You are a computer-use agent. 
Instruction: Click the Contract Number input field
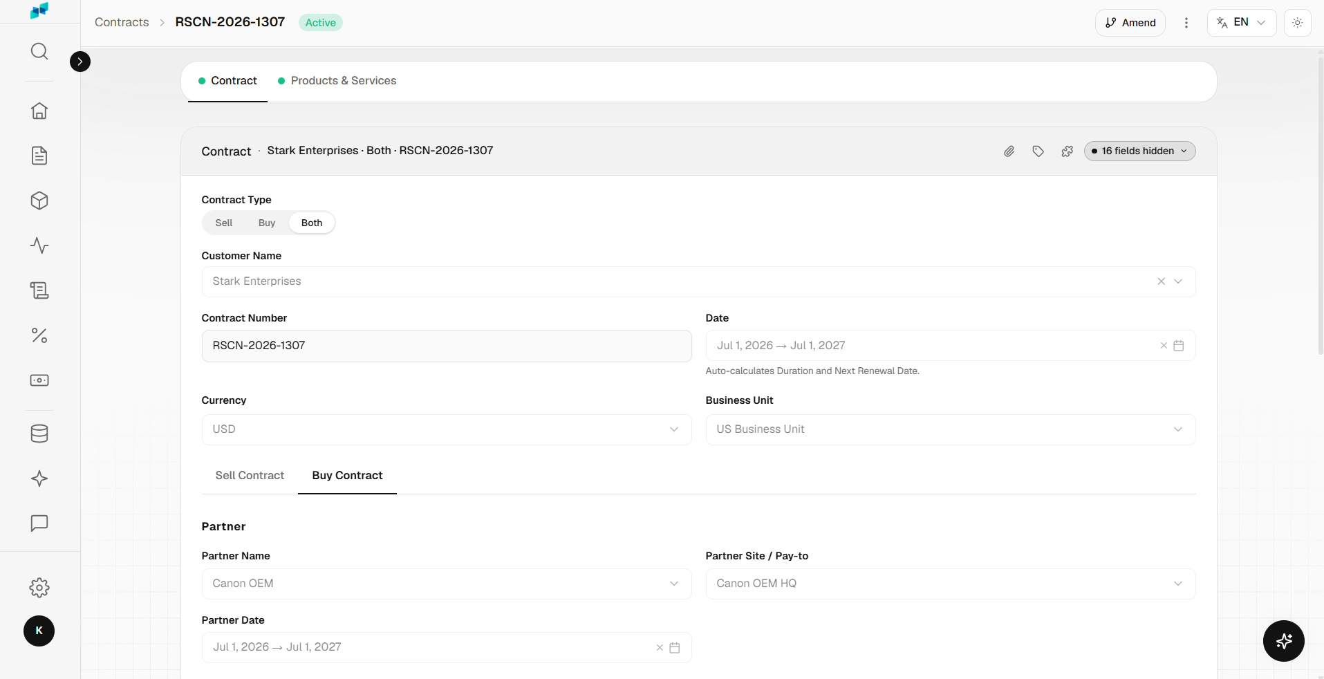pos(447,346)
